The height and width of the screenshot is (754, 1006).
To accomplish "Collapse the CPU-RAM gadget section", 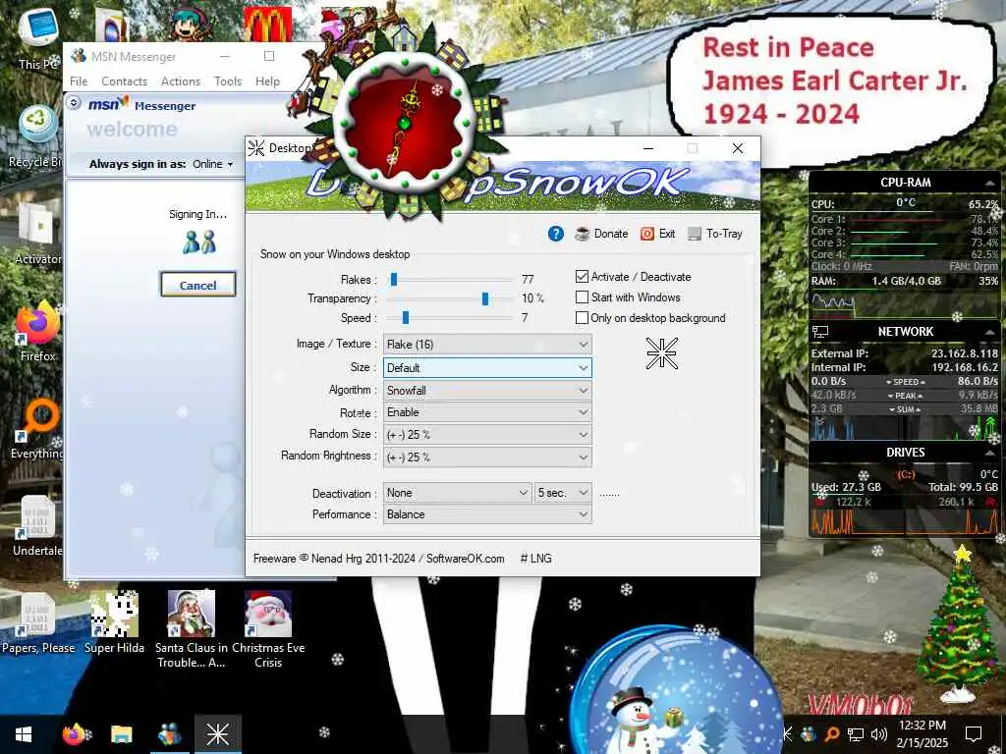I will [989, 184].
